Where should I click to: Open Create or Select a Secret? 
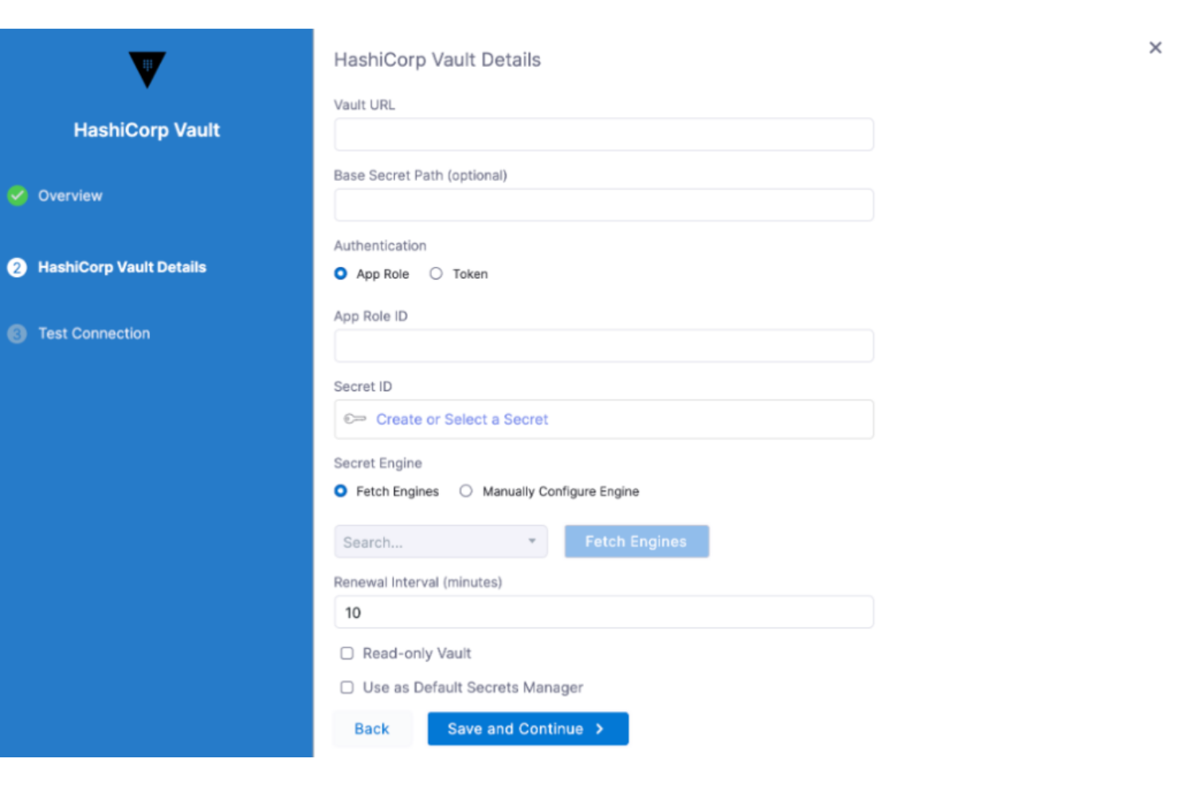[x=463, y=419]
